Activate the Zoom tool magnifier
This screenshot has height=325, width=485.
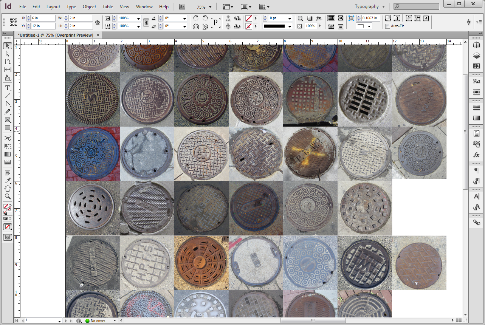pyautogui.click(x=8, y=197)
